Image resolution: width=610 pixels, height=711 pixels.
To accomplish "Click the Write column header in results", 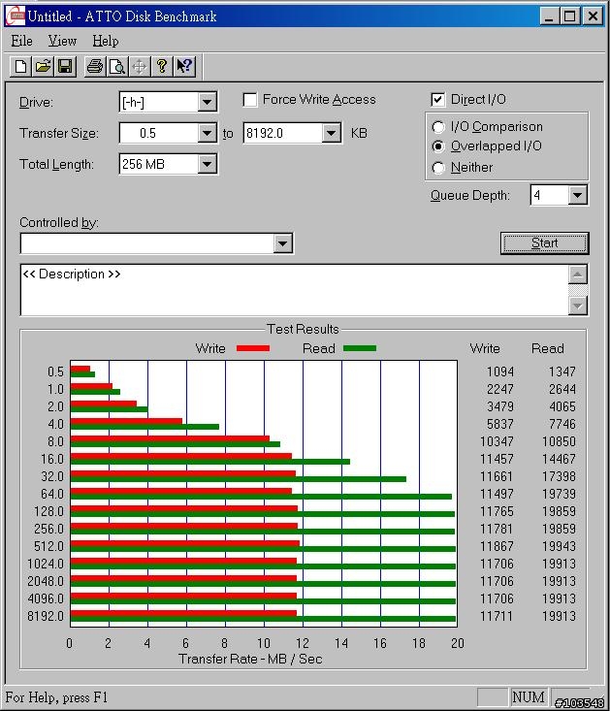I will click(x=485, y=348).
